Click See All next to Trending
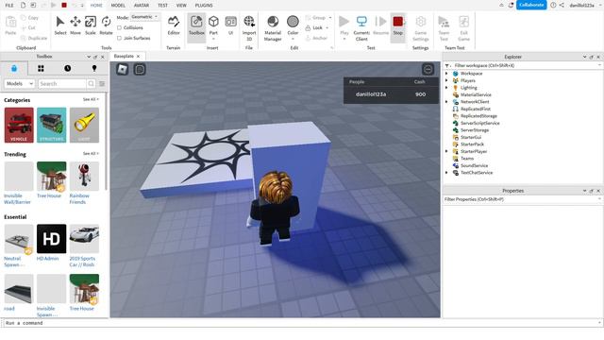 point(91,153)
